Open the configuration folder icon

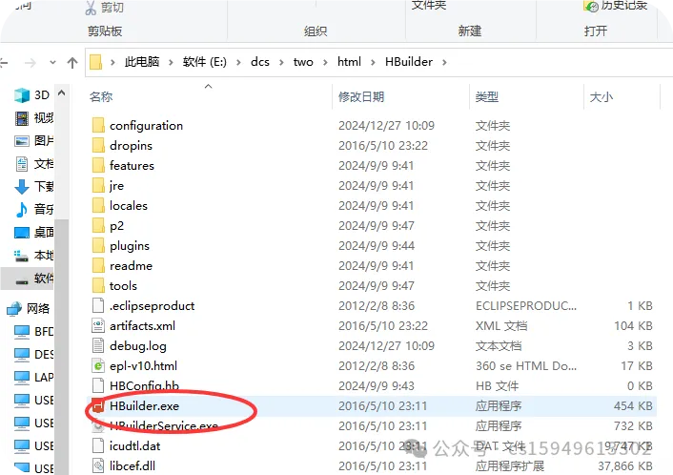[x=98, y=125]
